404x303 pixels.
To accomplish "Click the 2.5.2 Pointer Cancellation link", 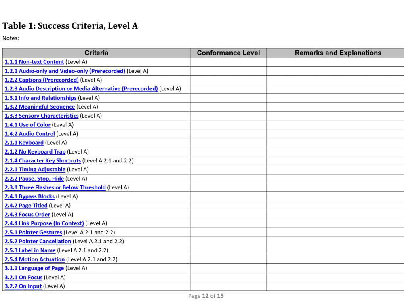I will coord(38,242).
